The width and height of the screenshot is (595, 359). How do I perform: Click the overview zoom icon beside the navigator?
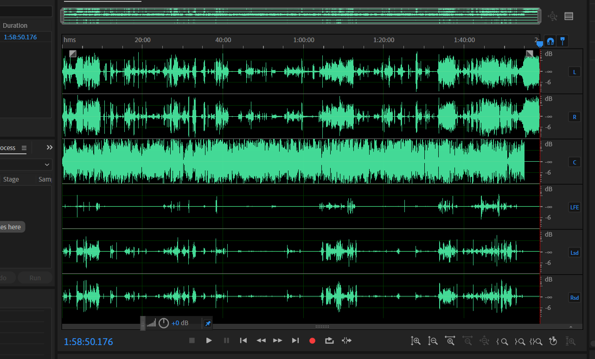coord(552,16)
